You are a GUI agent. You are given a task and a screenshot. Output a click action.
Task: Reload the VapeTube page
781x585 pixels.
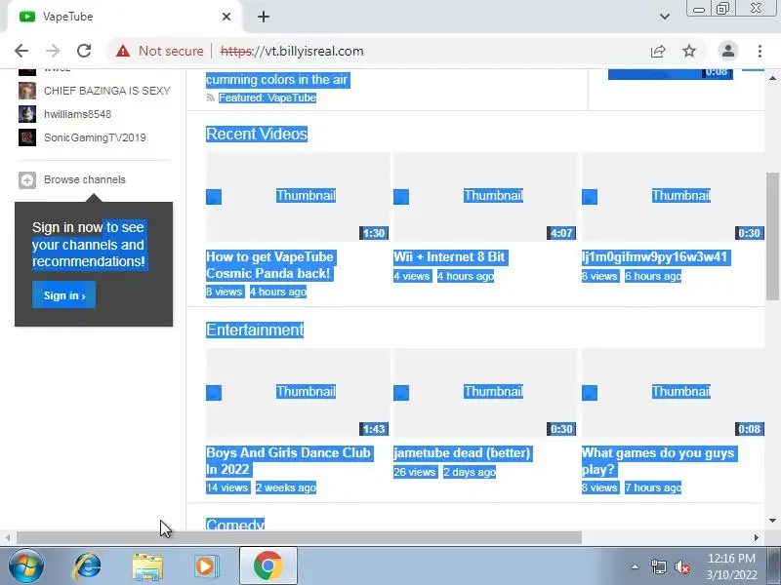84,51
